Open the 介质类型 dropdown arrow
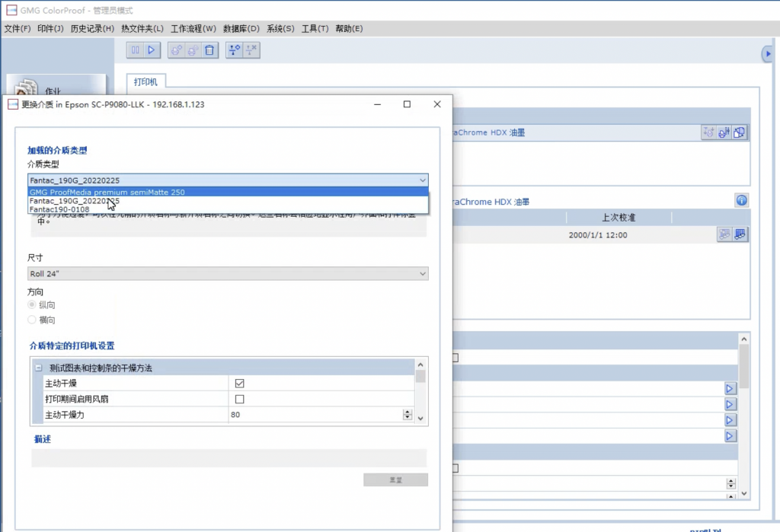780x532 pixels. pos(422,180)
